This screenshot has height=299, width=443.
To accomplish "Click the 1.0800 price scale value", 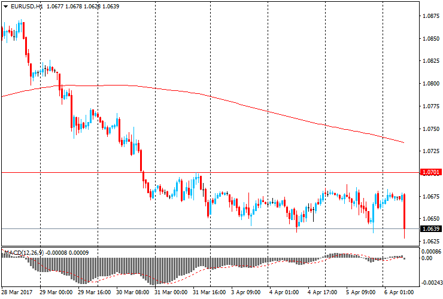I will (431, 84).
